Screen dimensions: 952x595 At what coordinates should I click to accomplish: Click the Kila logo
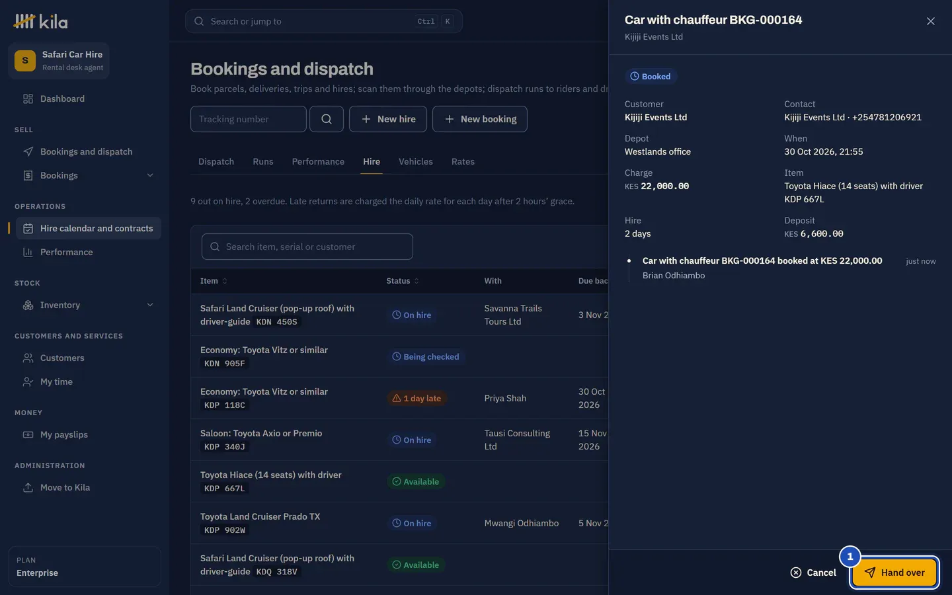[41, 22]
